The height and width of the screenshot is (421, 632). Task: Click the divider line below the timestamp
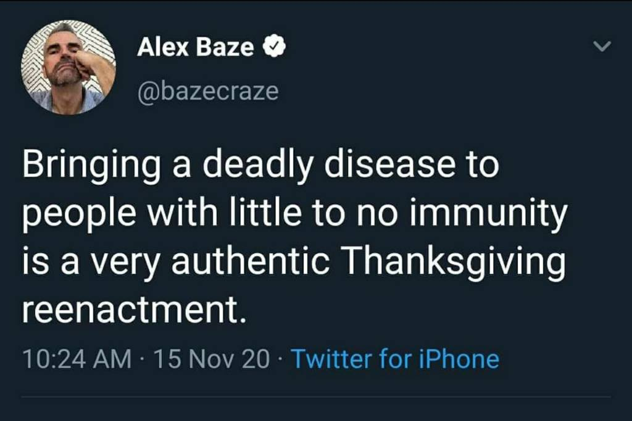pos(316,397)
